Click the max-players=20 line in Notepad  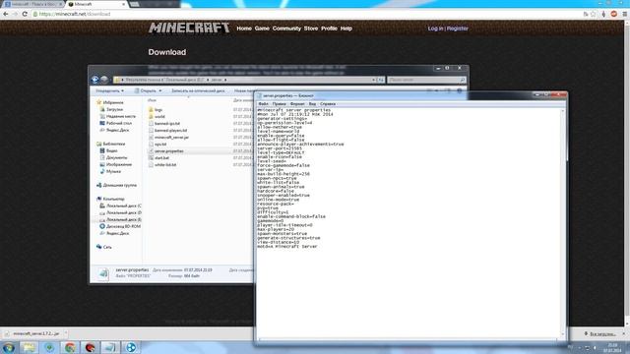point(276,229)
